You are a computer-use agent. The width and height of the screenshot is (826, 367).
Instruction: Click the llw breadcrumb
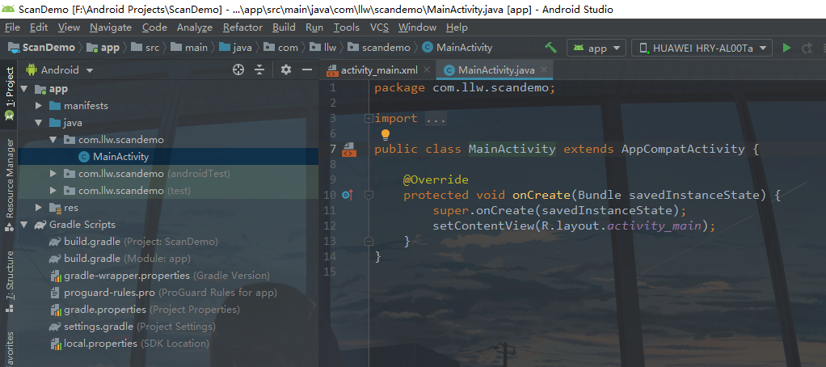[x=323, y=48]
